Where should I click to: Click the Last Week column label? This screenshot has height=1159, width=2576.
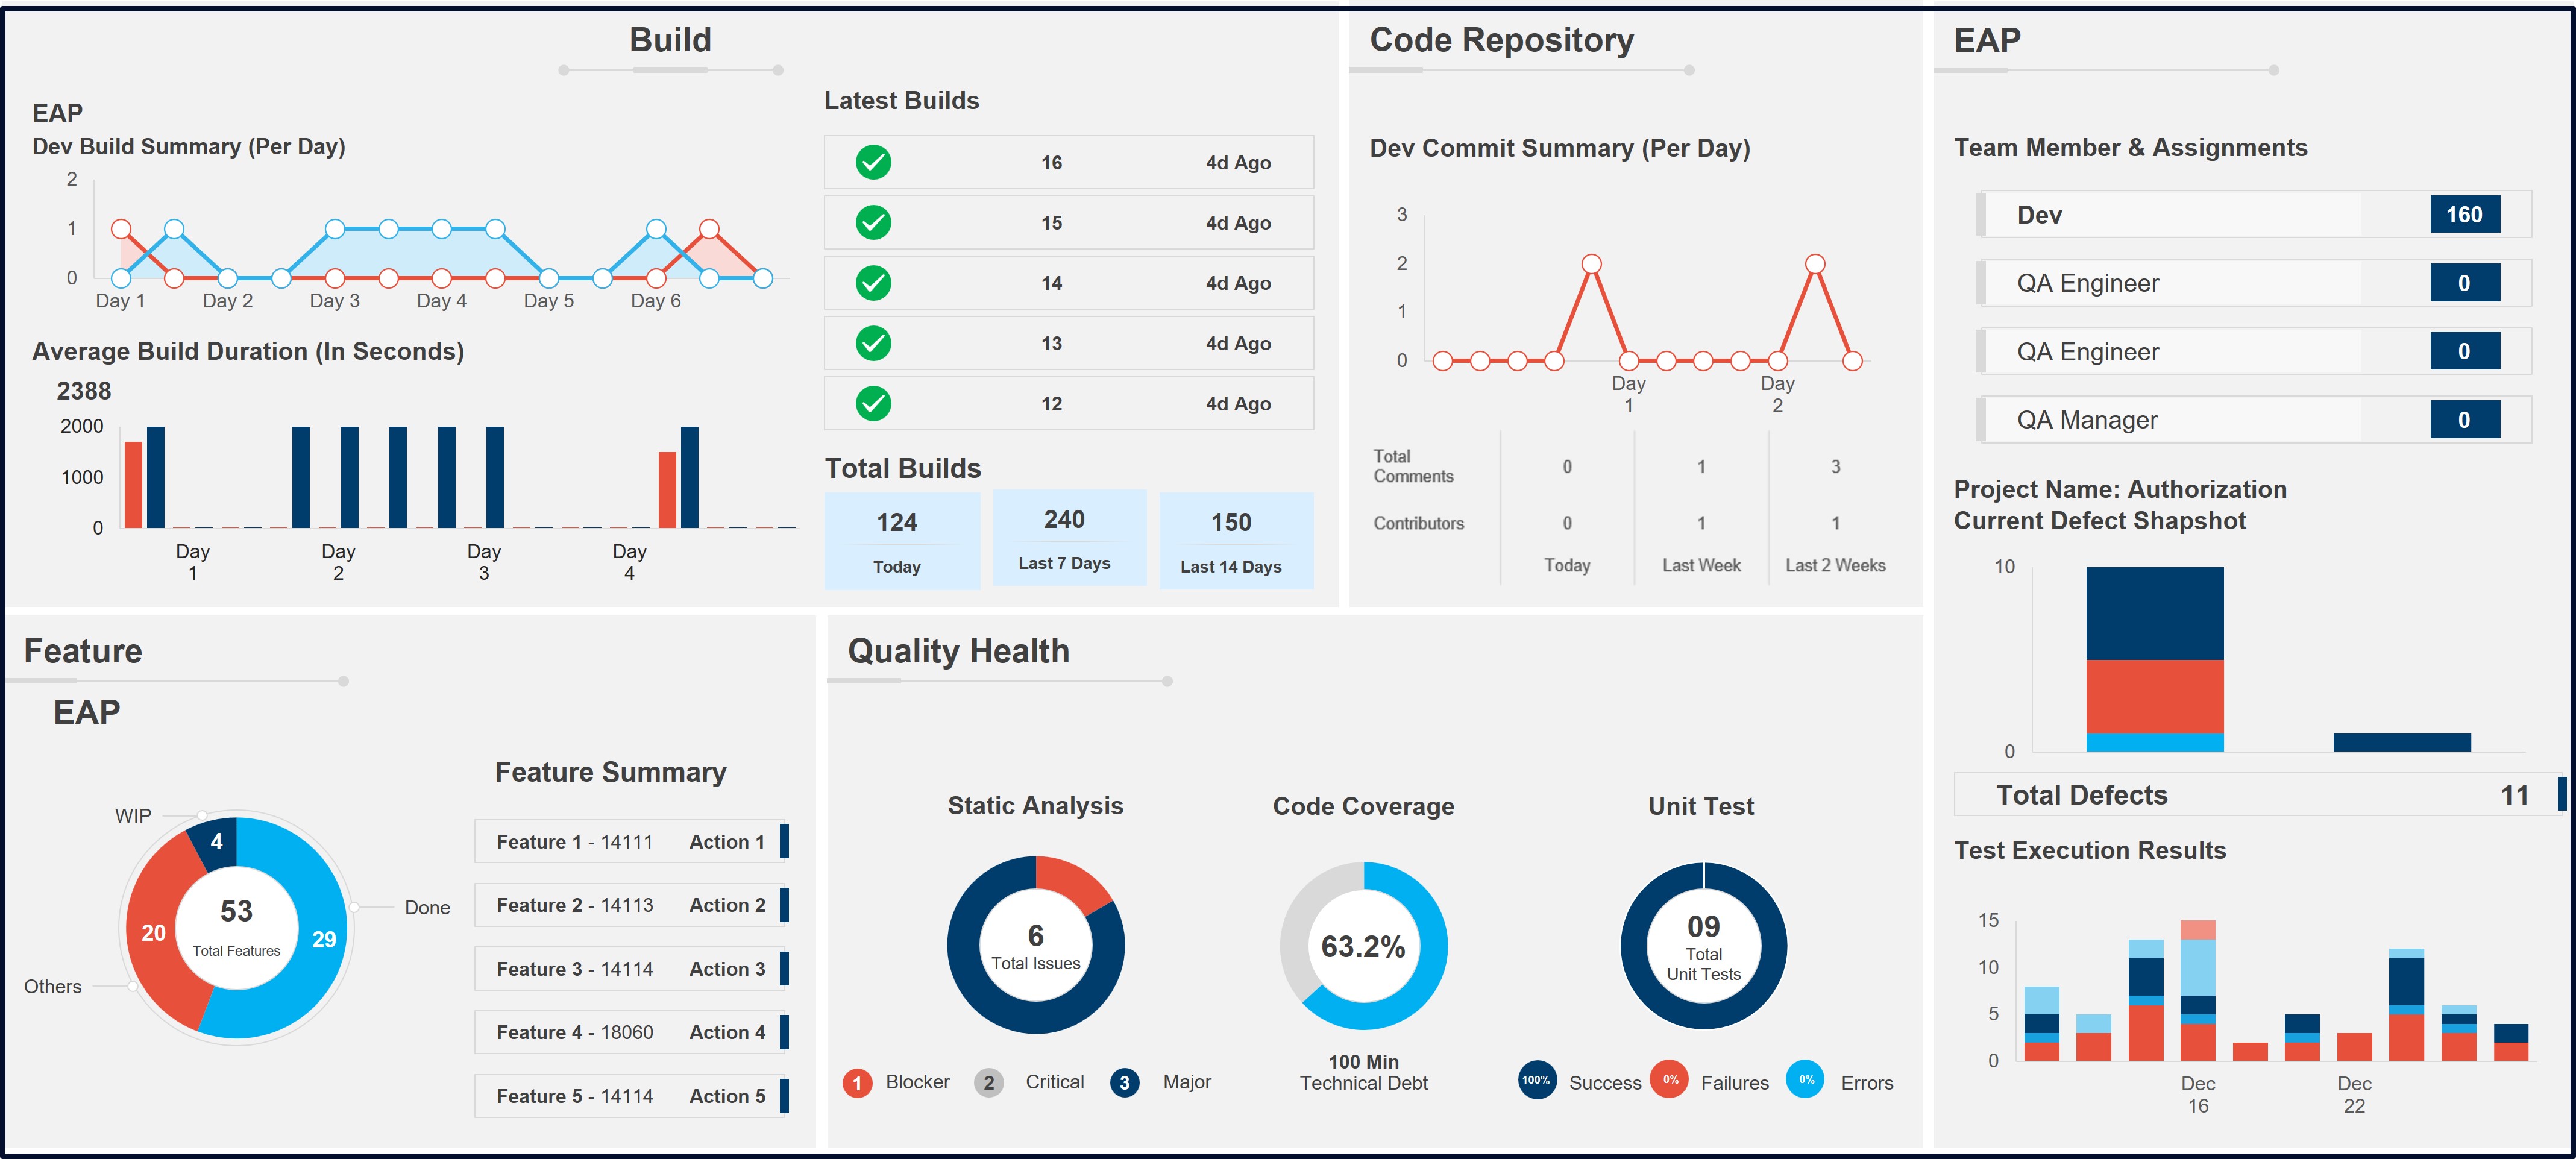coord(1701,565)
